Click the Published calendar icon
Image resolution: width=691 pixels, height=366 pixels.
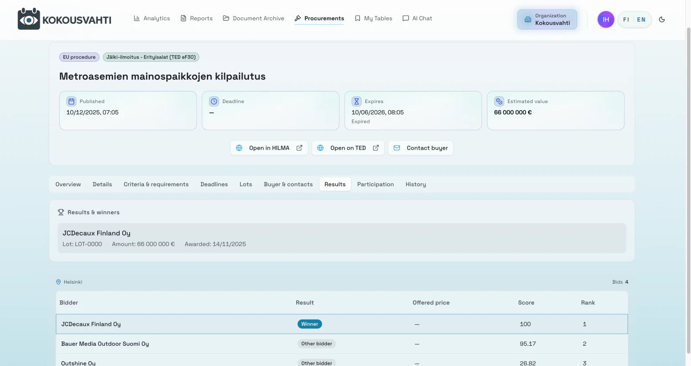tap(71, 101)
